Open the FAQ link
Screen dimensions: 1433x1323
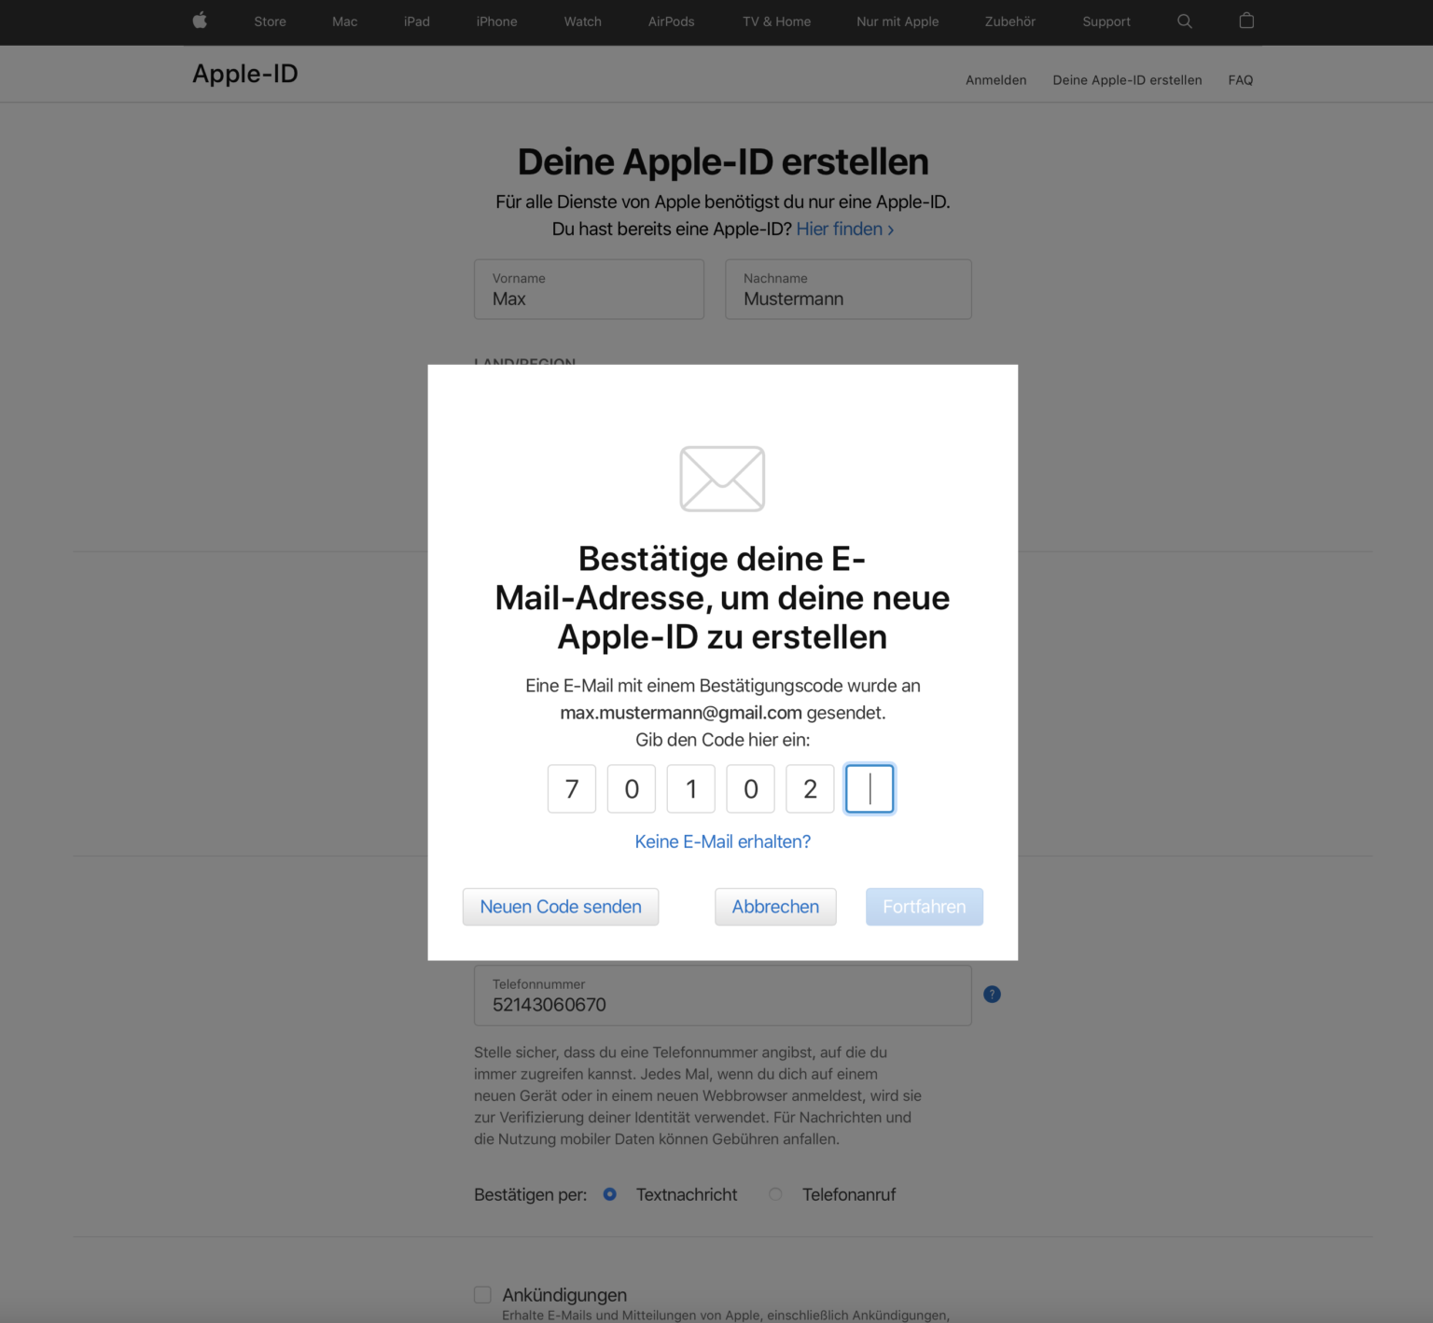click(x=1241, y=79)
